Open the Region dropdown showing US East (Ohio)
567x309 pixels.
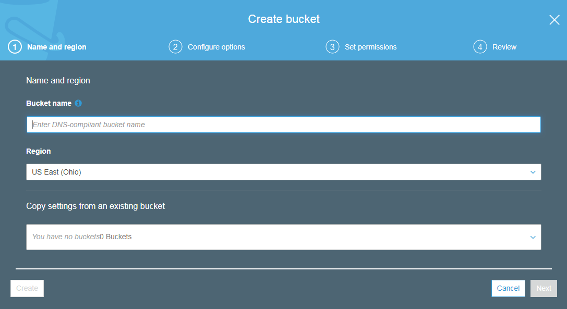point(284,172)
